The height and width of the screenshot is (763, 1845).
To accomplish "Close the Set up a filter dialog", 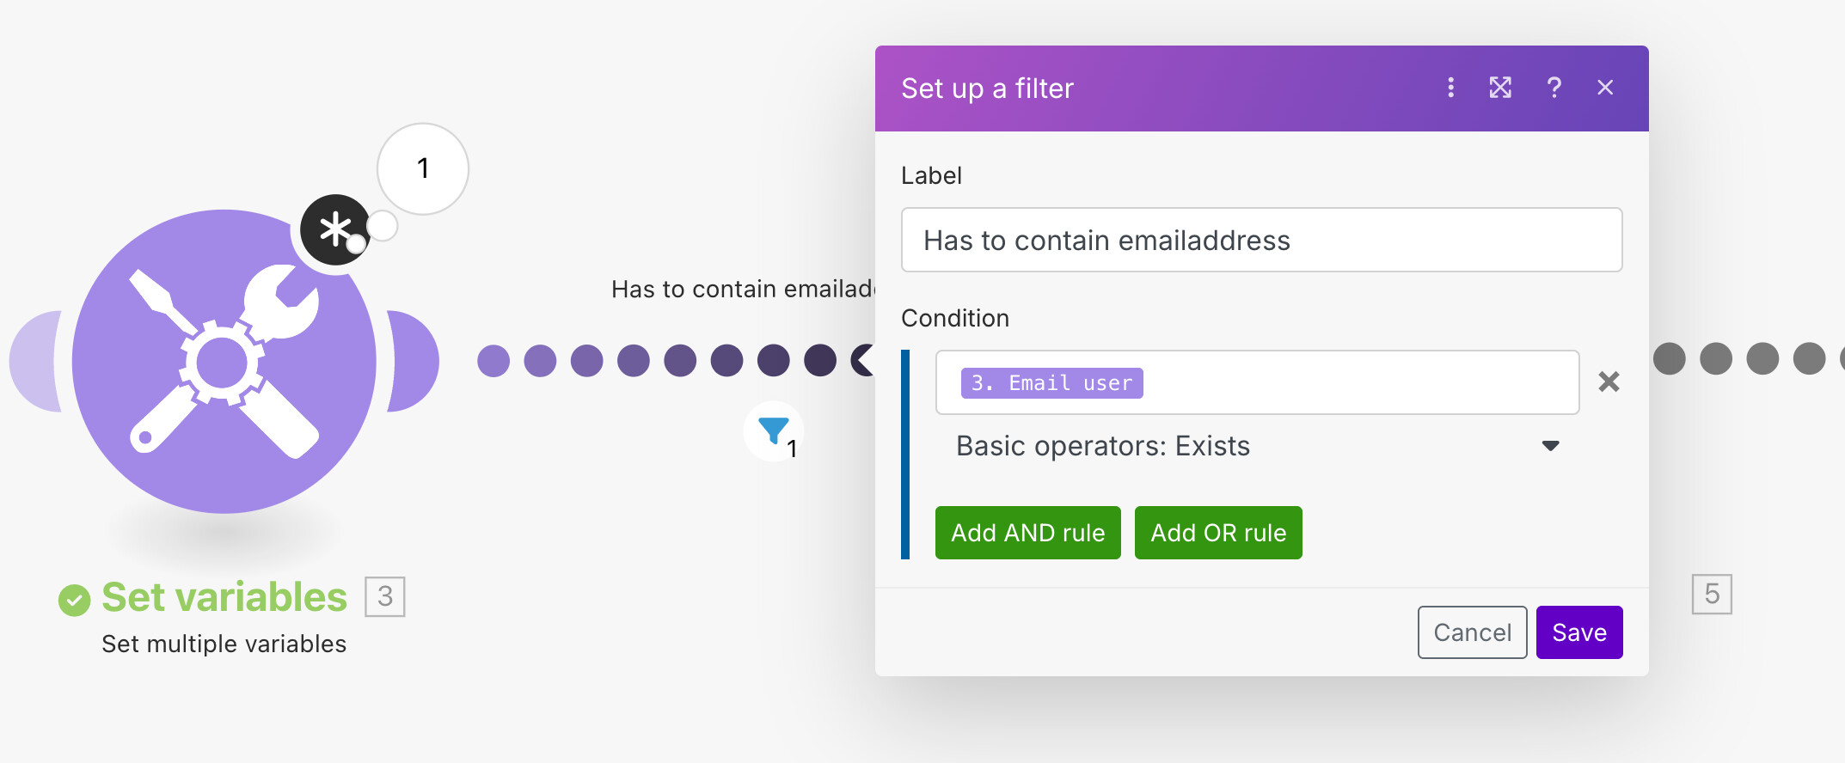I will click(1605, 88).
